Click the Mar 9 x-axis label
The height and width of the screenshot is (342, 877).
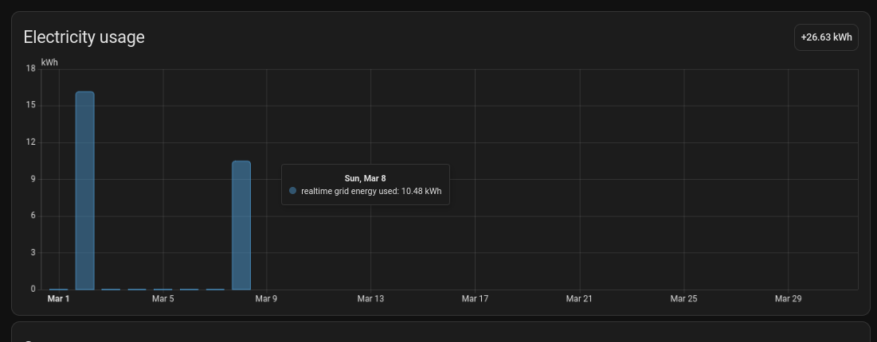pos(266,299)
